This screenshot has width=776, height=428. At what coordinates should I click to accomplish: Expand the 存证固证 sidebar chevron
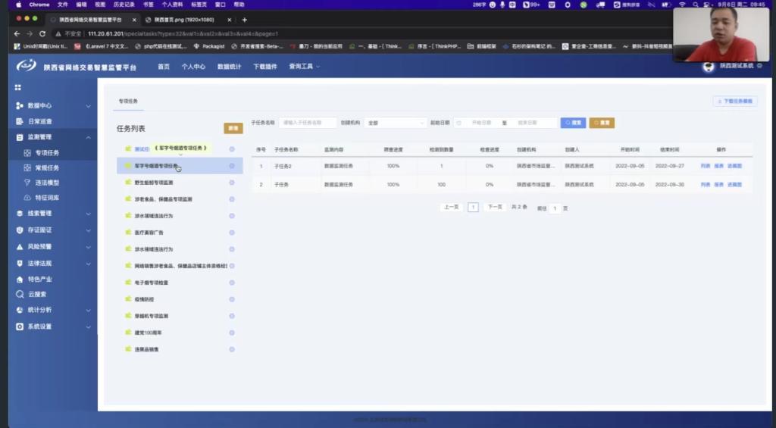coord(88,230)
